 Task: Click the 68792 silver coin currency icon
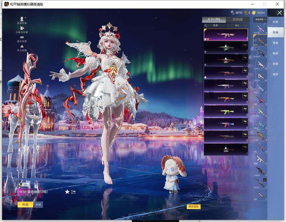pyautogui.click(x=233, y=13)
